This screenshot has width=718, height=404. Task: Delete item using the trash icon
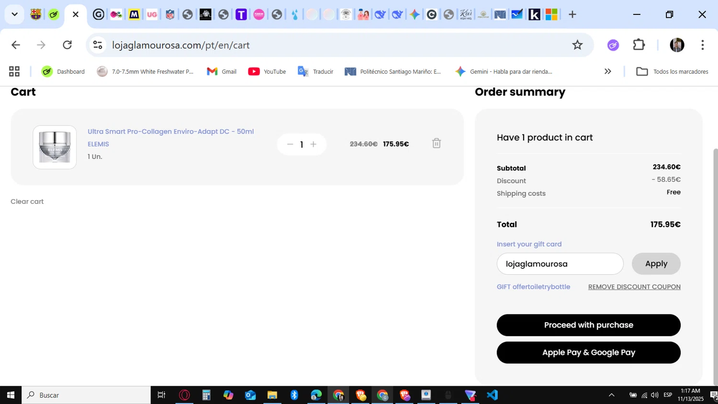pos(437,143)
